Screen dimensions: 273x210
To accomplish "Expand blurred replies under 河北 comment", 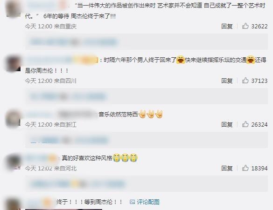I will (x=147, y=184).
